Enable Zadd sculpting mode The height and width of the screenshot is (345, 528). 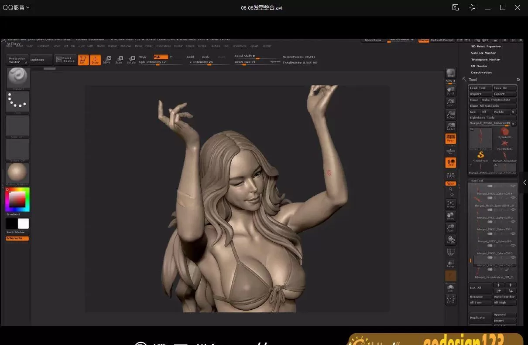tap(190, 57)
